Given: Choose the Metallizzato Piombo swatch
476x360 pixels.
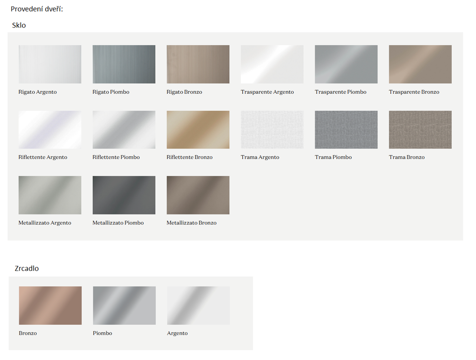Looking at the screenshot, I should coord(124,195).
